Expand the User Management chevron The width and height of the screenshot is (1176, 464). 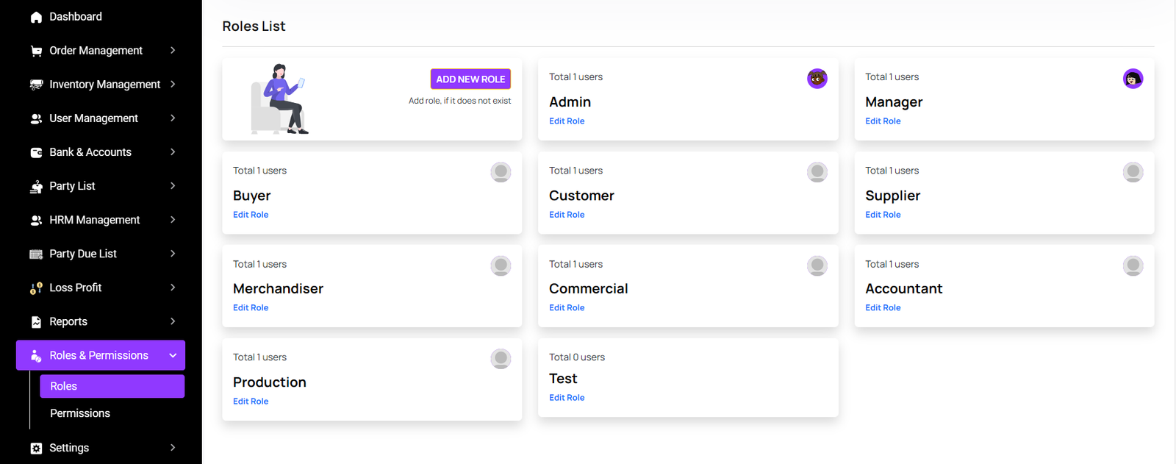coord(173,118)
